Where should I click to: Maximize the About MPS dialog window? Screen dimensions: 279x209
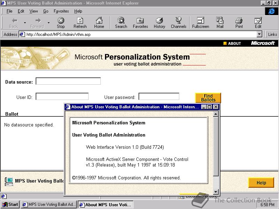point(210,107)
